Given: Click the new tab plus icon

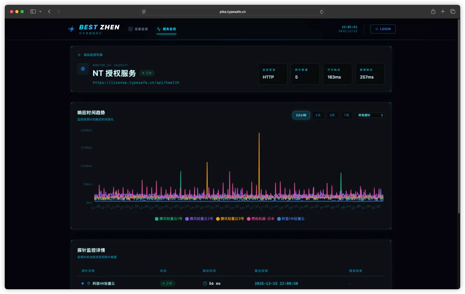Looking at the screenshot, I should [443, 12].
